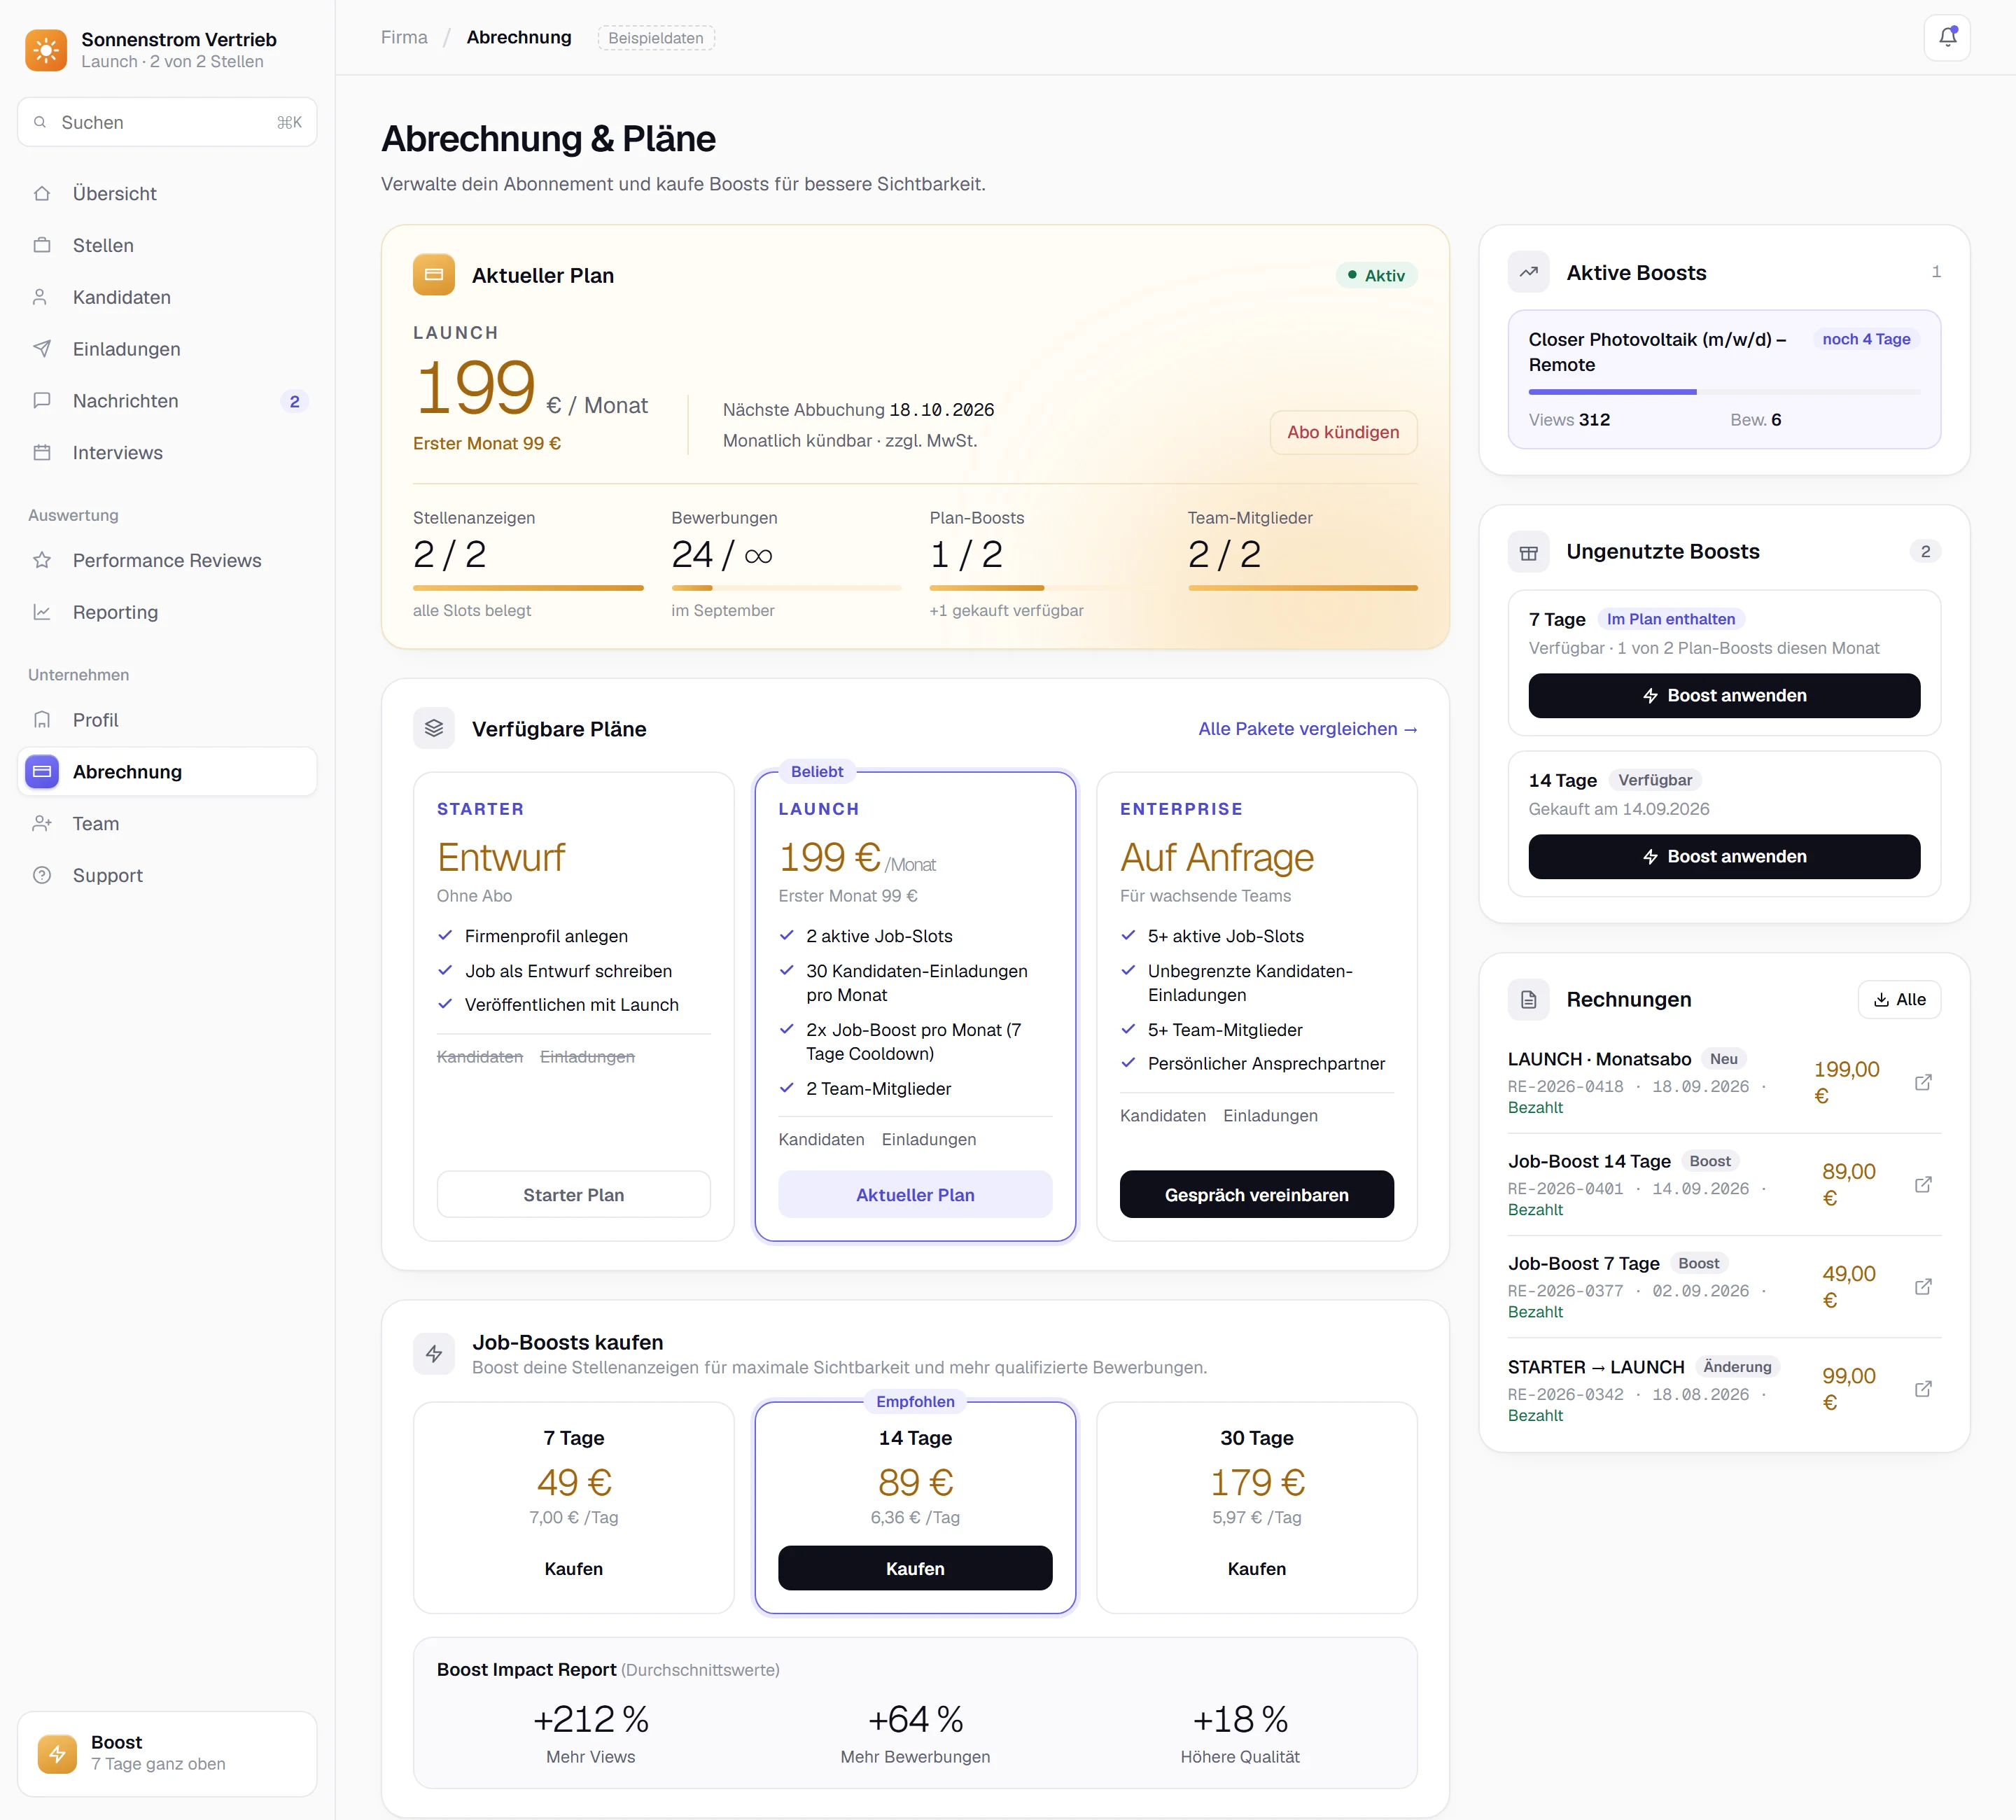The height and width of the screenshot is (1820, 2016).
Task: Buy the 30 Tage boost for 179 €
Action: [1256, 1568]
